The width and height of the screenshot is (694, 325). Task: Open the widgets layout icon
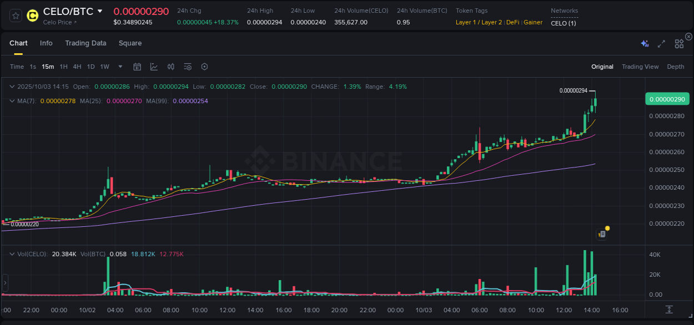point(678,43)
